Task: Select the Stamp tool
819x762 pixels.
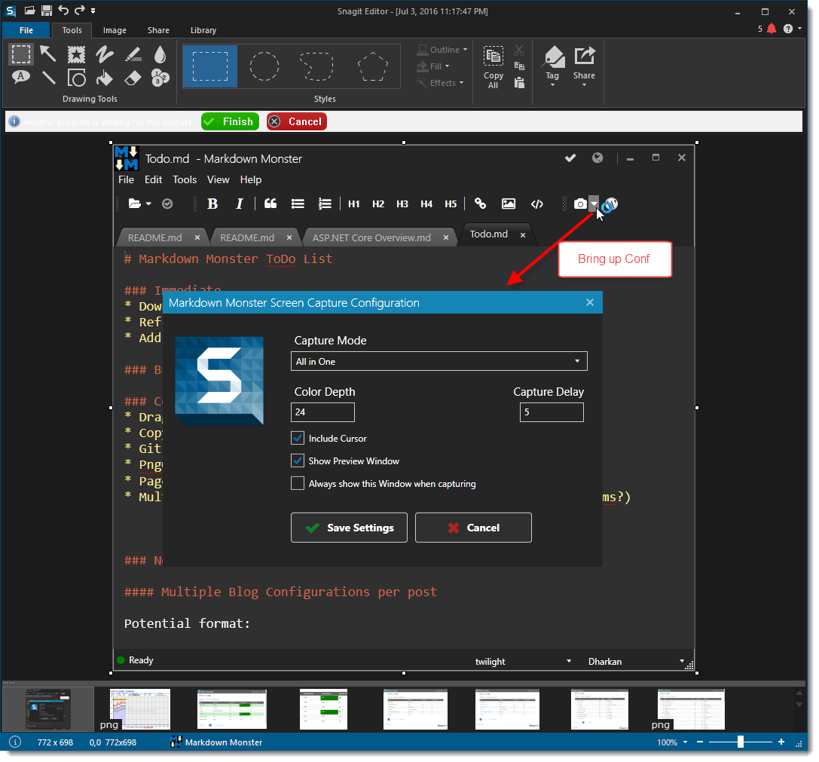Action: (x=76, y=54)
